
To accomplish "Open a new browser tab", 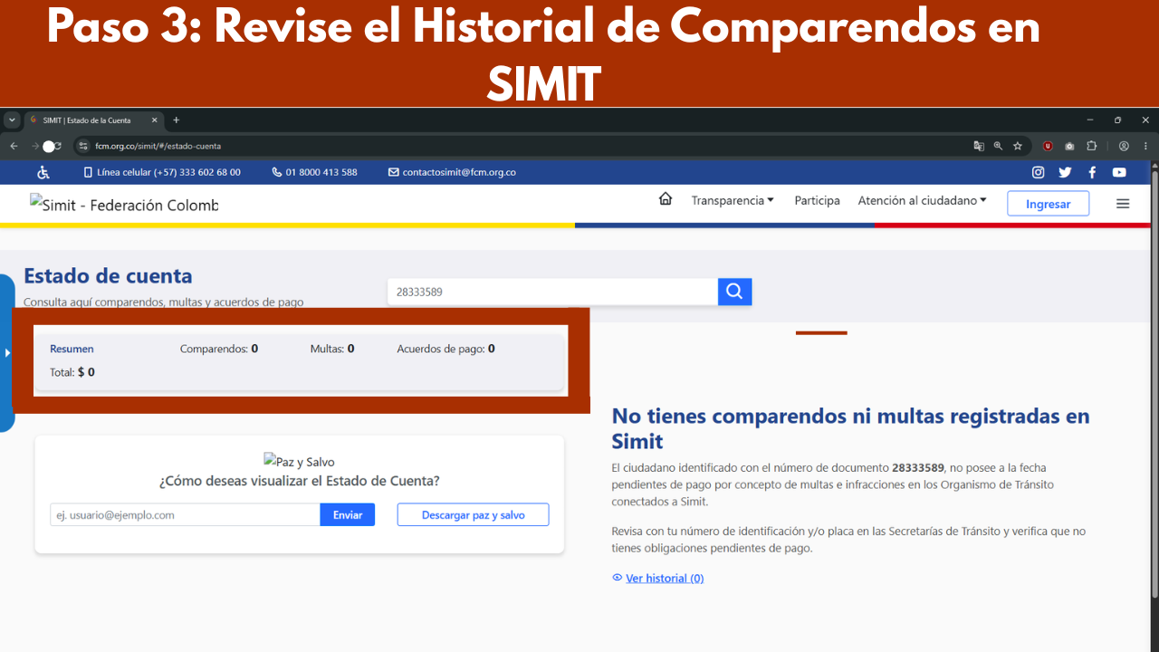I will pyautogui.click(x=176, y=120).
